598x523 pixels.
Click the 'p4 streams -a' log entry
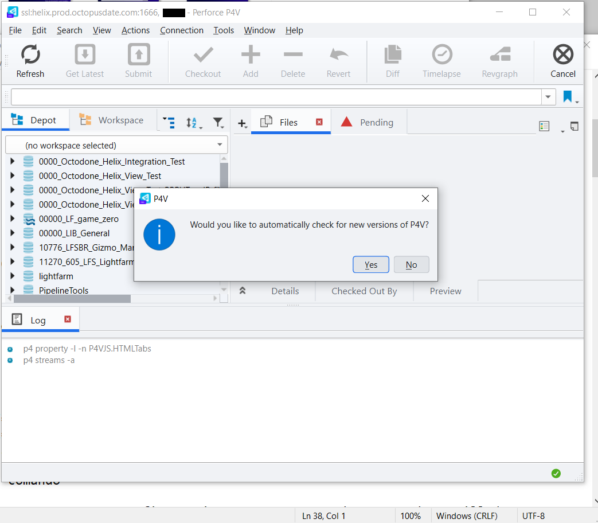[x=49, y=360]
